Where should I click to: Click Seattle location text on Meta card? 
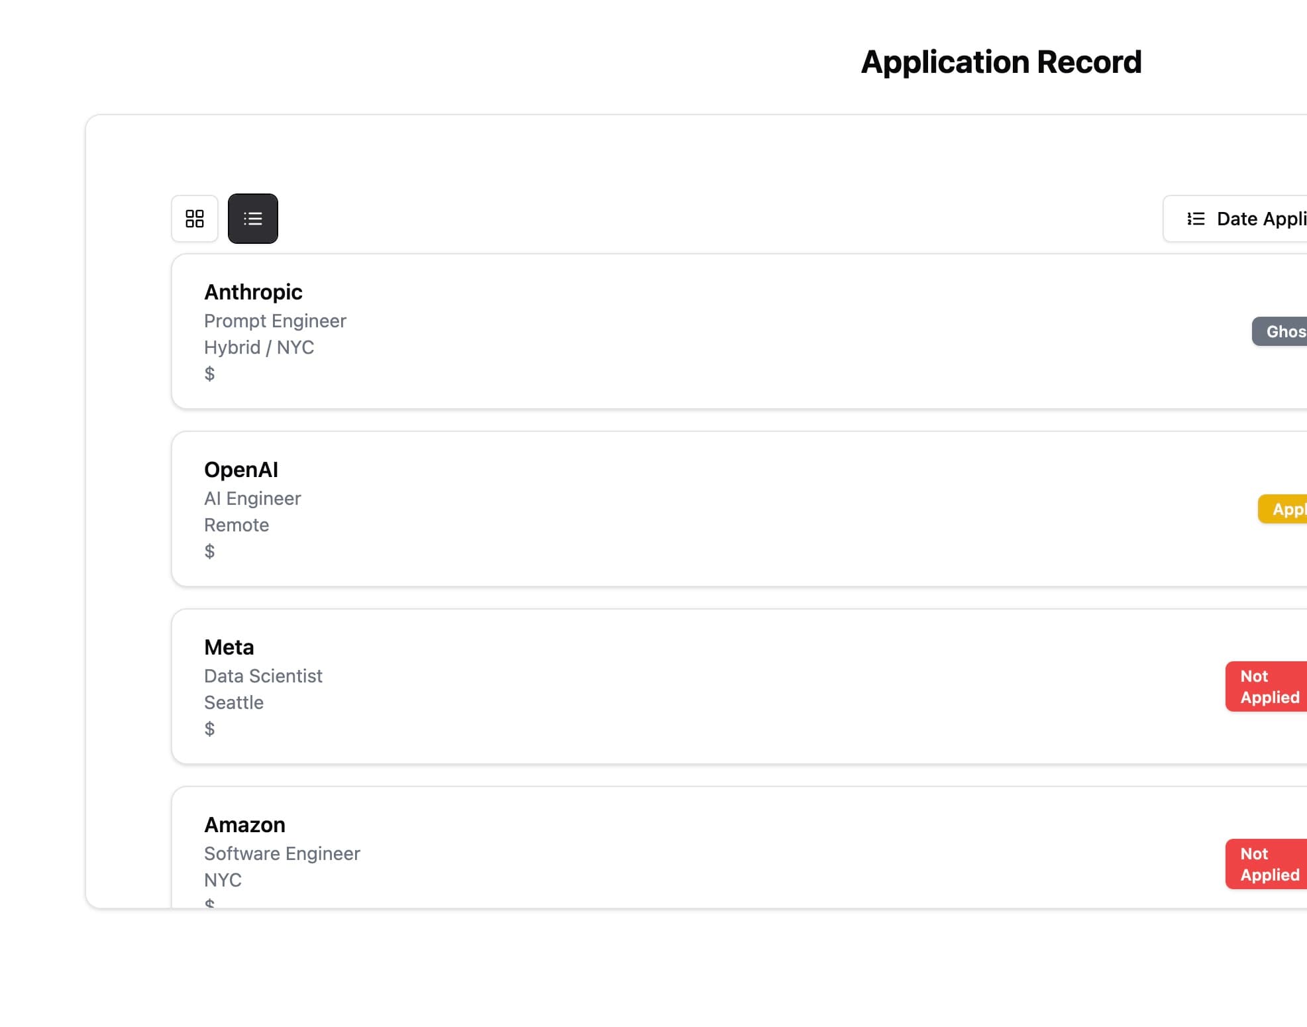(x=234, y=702)
